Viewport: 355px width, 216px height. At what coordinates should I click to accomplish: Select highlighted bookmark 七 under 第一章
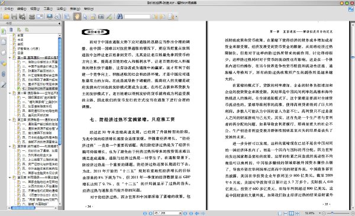(x=40, y=89)
